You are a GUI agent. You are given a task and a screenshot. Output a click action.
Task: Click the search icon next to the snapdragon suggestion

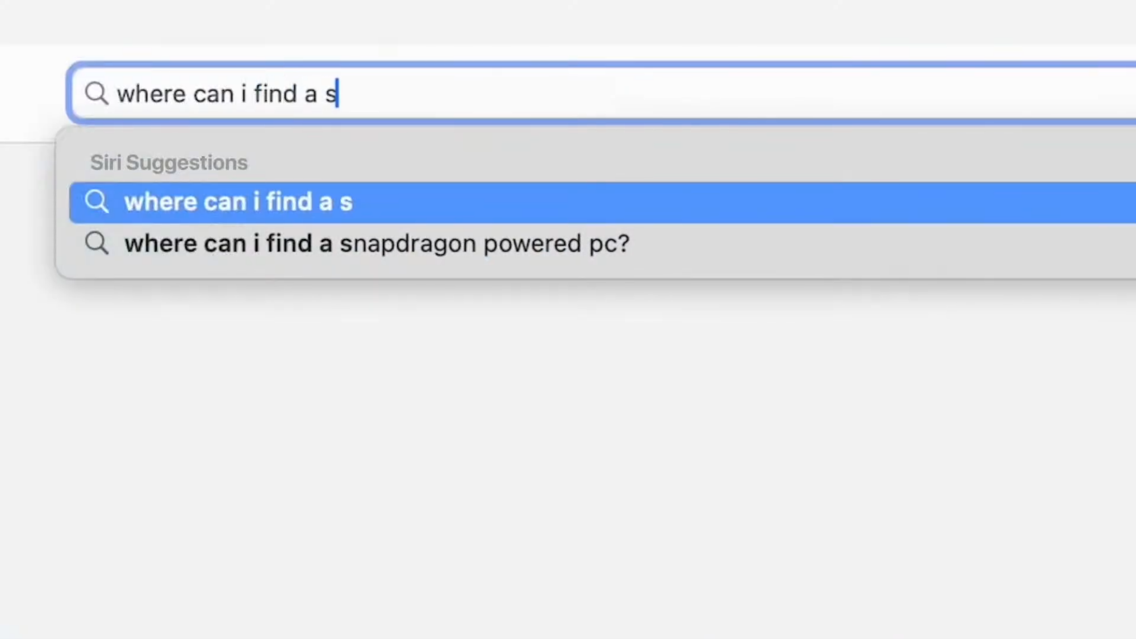point(97,243)
